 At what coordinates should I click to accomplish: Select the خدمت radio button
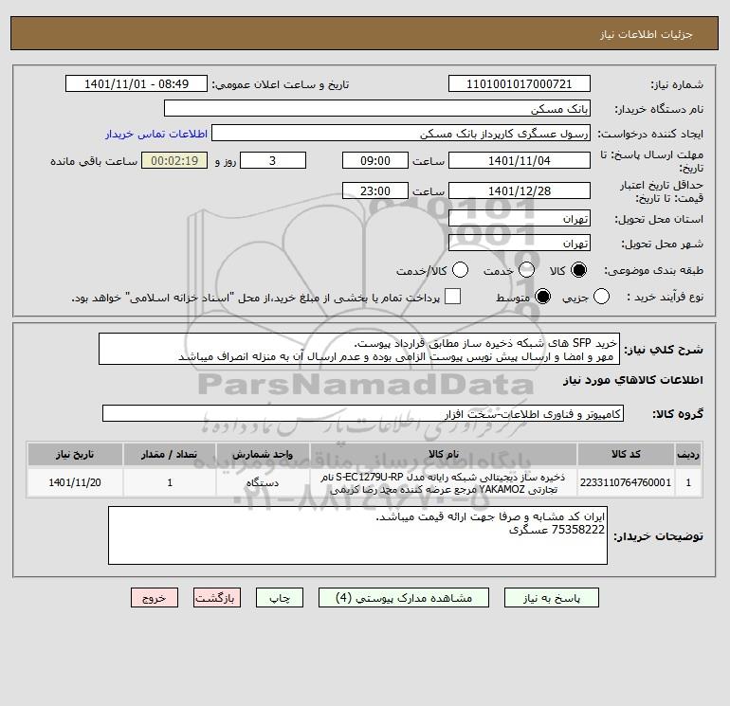pyautogui.click(x=526, y=270)
